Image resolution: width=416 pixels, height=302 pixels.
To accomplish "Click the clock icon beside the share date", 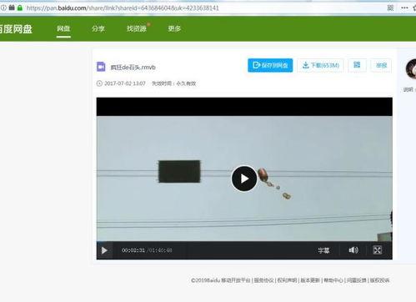I will 99,83.
